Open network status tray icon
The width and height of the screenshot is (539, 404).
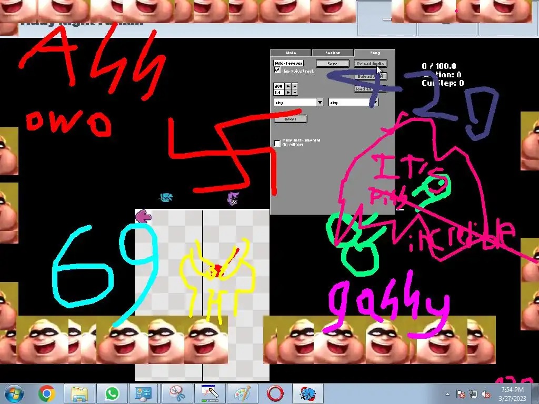click(473, 394)
